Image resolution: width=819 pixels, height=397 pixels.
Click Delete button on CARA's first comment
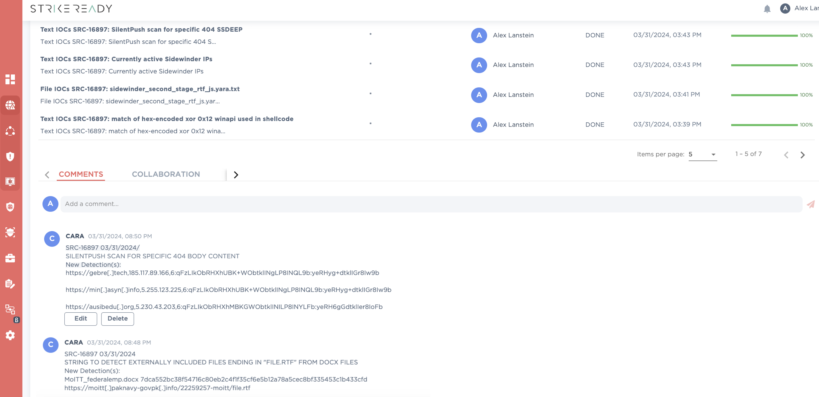click(x=117, y=318)
